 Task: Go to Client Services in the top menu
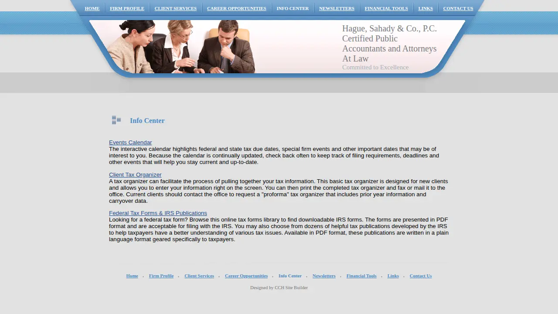point(175,8)
